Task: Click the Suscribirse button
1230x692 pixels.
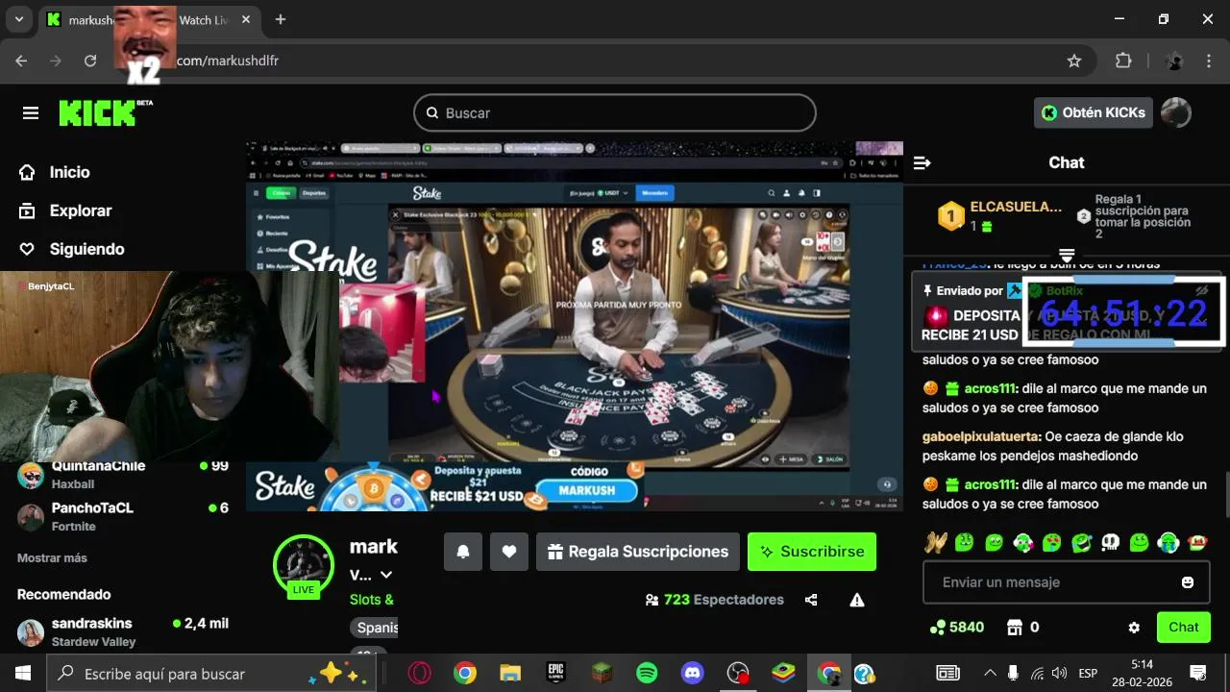Action: coord(812,552)
